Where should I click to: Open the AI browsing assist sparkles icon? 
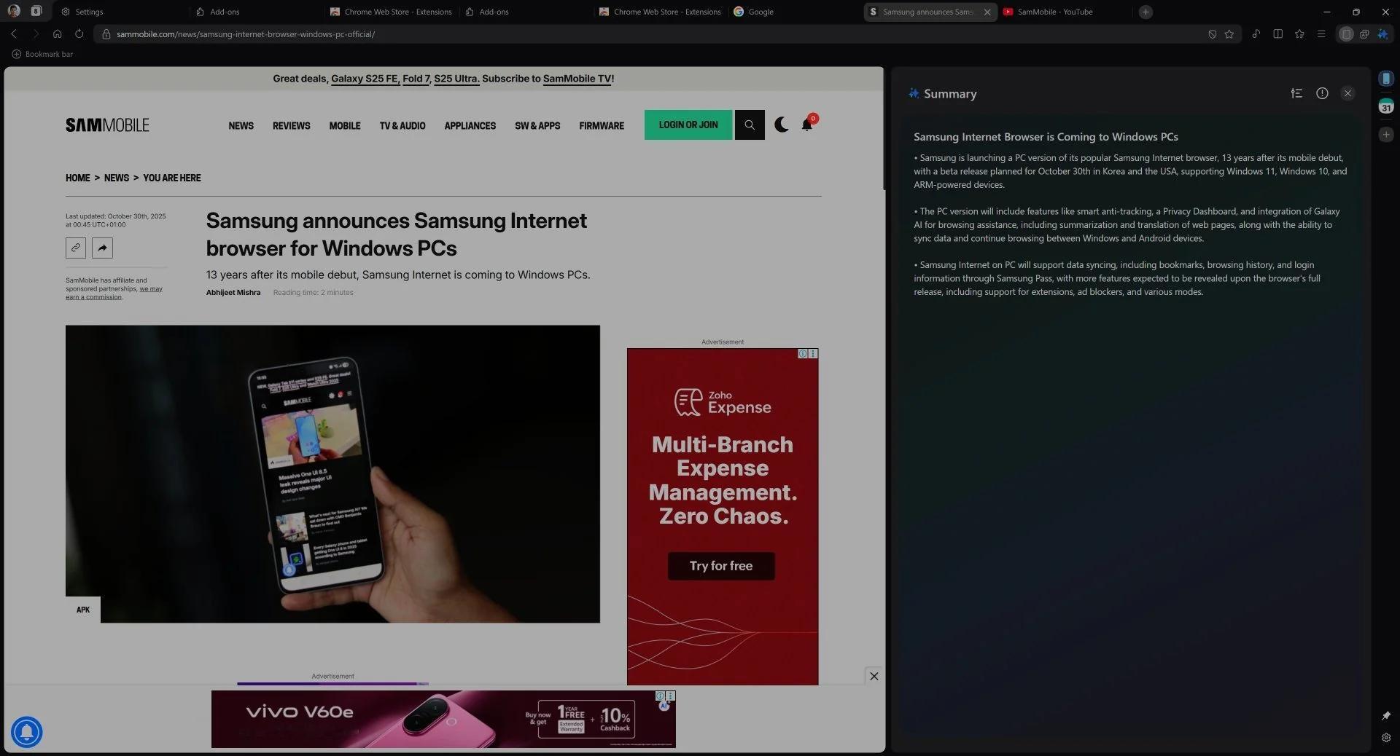coord(1382,34)
